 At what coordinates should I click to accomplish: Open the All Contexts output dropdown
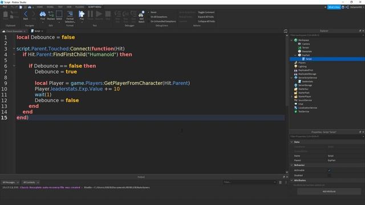(x=31, y=182)
